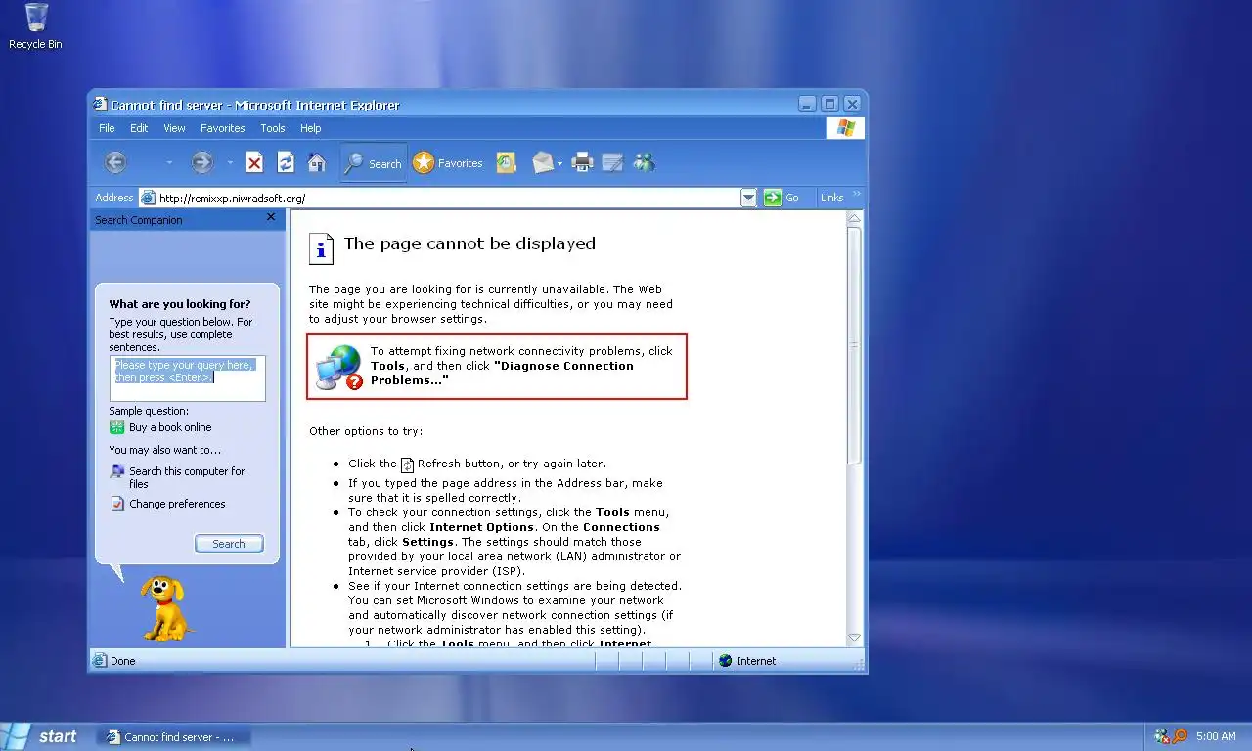Click the 'Diagnose Connection Problems...' text
Image resolution: width=1252 pixels, height=751 pixels.
pyautogui.click(x=502, y=374)
